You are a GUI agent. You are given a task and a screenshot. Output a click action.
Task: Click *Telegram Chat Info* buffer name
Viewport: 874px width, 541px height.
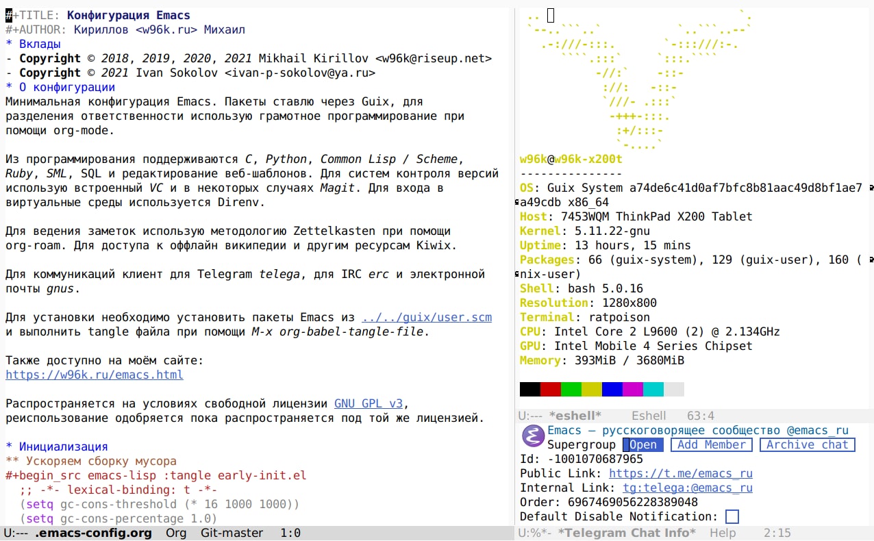(627, 533)
